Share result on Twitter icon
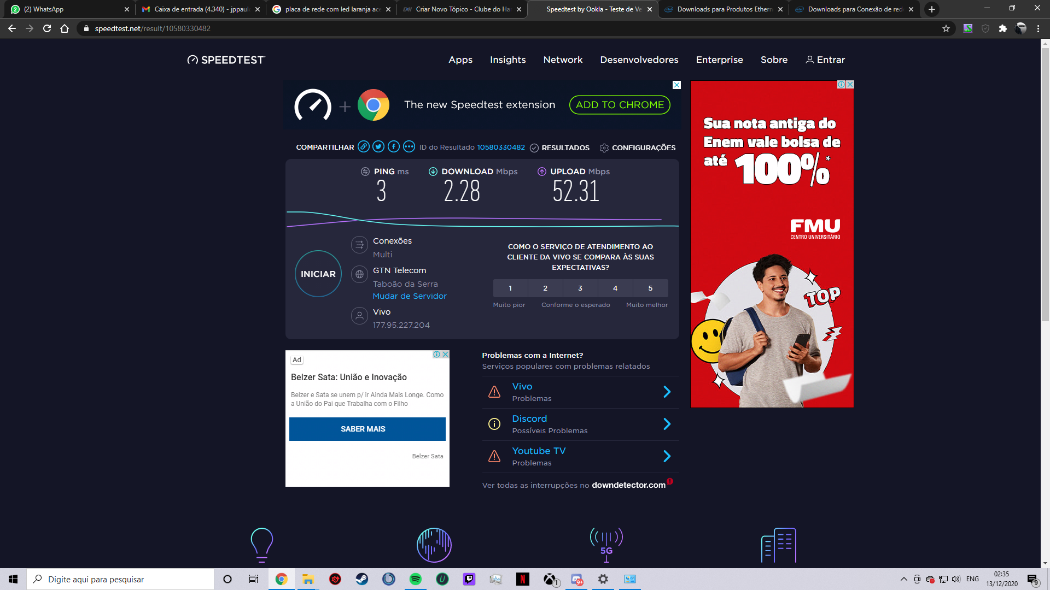The width and height of the screenshot is (1050, 590). [x=378, y=147]
